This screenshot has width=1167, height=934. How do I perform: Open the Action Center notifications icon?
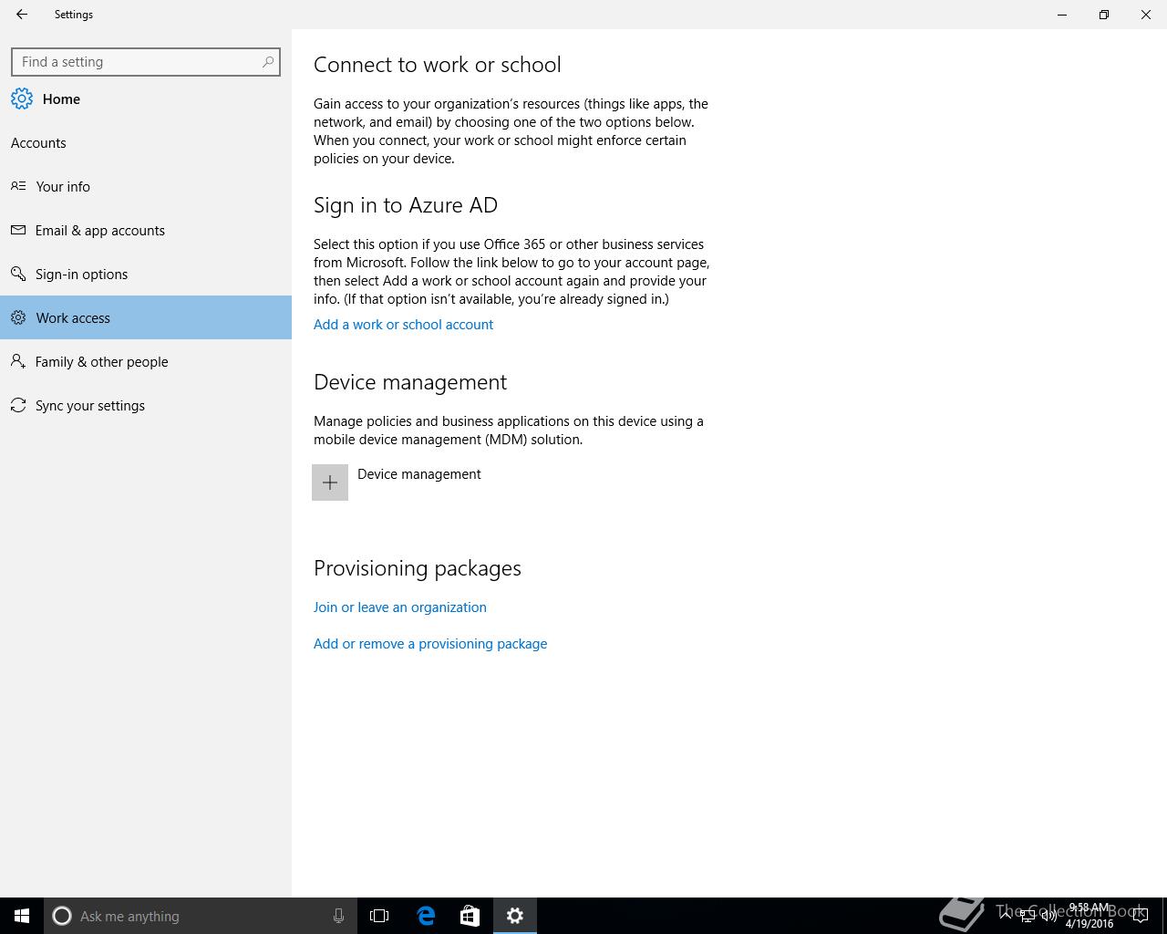(x=1140, y=916)
